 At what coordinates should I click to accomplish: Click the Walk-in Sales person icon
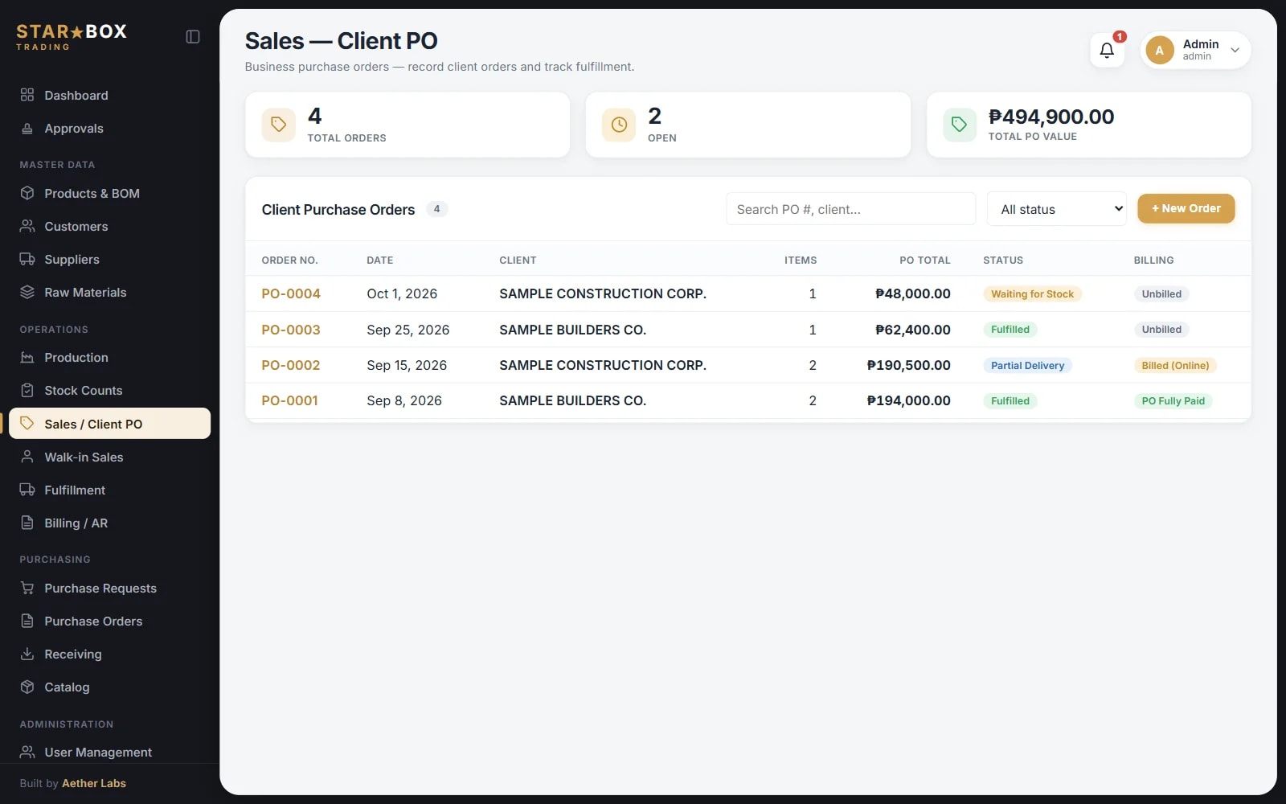tap(27, 457)
